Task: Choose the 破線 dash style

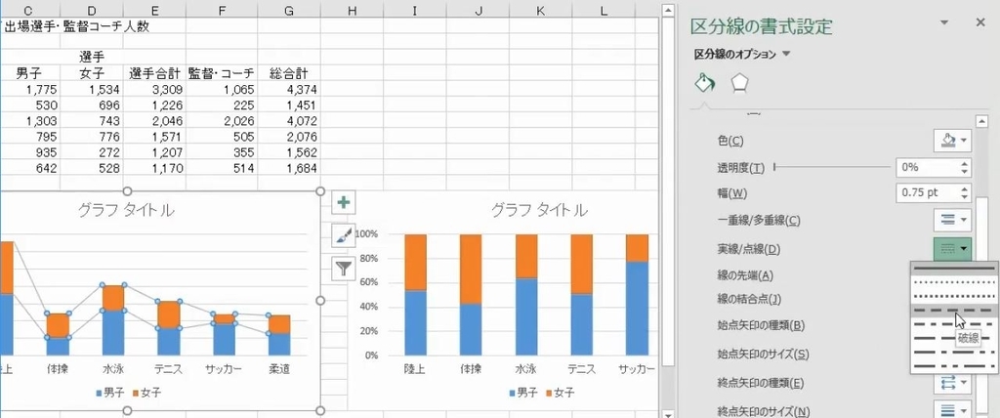Action: (x=955, y=311)
